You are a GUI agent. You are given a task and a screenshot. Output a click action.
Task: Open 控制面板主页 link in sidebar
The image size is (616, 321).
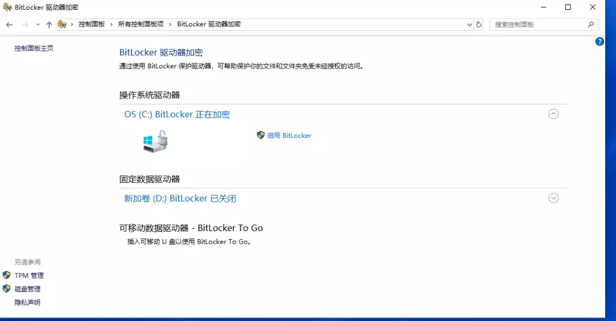click(x=34, y=48)
